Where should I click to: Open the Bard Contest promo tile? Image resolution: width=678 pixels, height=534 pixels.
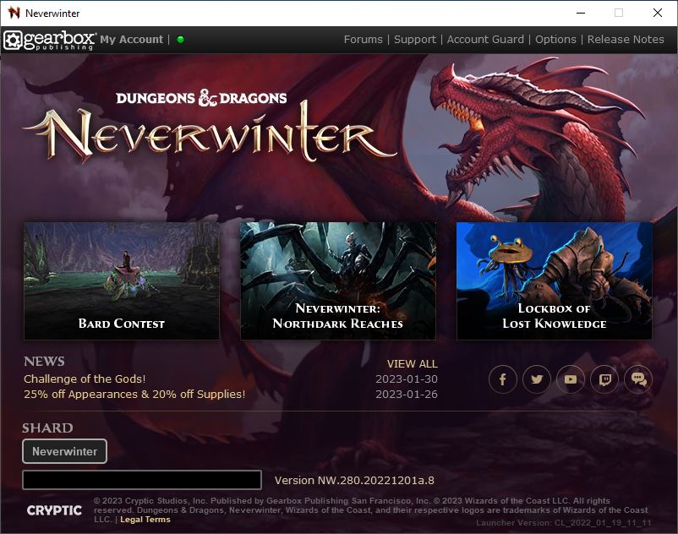click(x=122, y=281)
